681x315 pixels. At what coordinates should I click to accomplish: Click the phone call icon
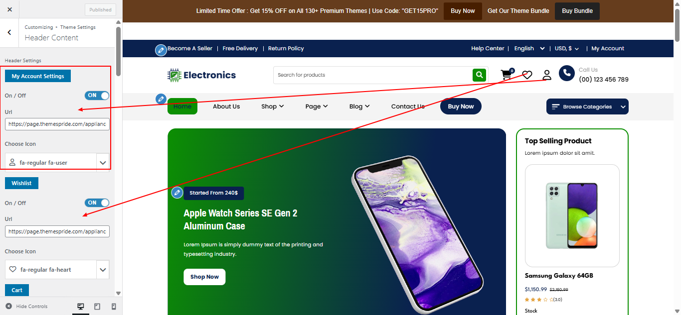coord(566,73)
